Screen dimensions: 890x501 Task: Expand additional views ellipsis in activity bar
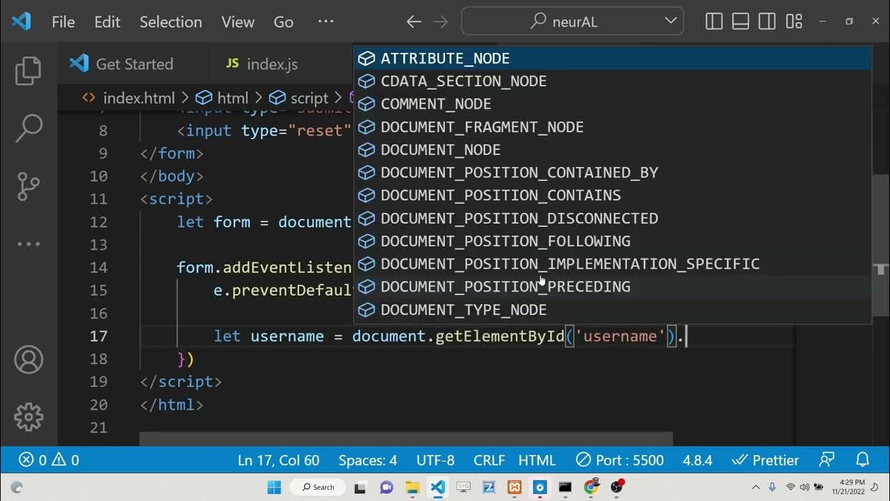(x=29, y=244)
